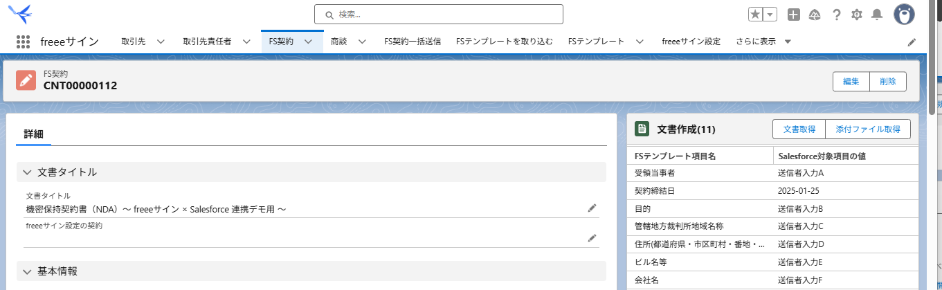
Task: Click the 編集 button
Action: (851, 82)
